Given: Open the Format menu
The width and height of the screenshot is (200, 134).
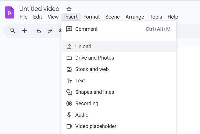Looking at the screenshot, I should click(91, 17).
